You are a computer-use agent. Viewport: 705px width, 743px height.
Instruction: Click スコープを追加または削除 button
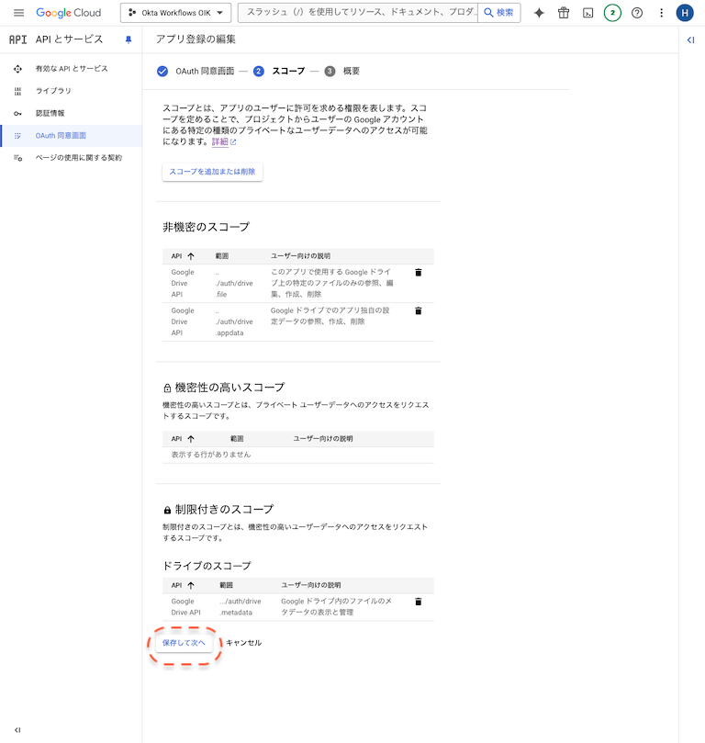pyautogui.click(x=212, y=172)
